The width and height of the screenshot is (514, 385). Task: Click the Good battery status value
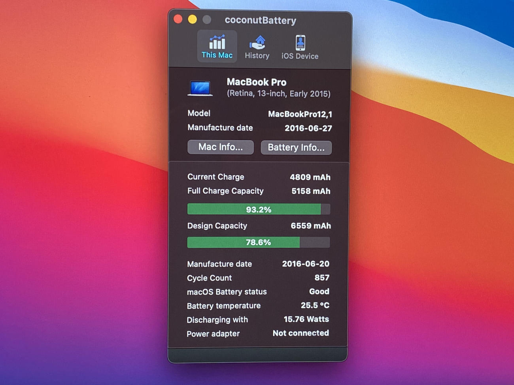[319, 291]
